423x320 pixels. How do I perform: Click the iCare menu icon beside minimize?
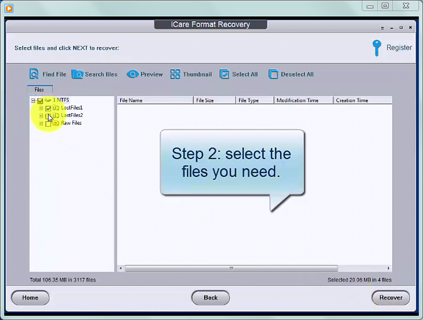(382, 28)
